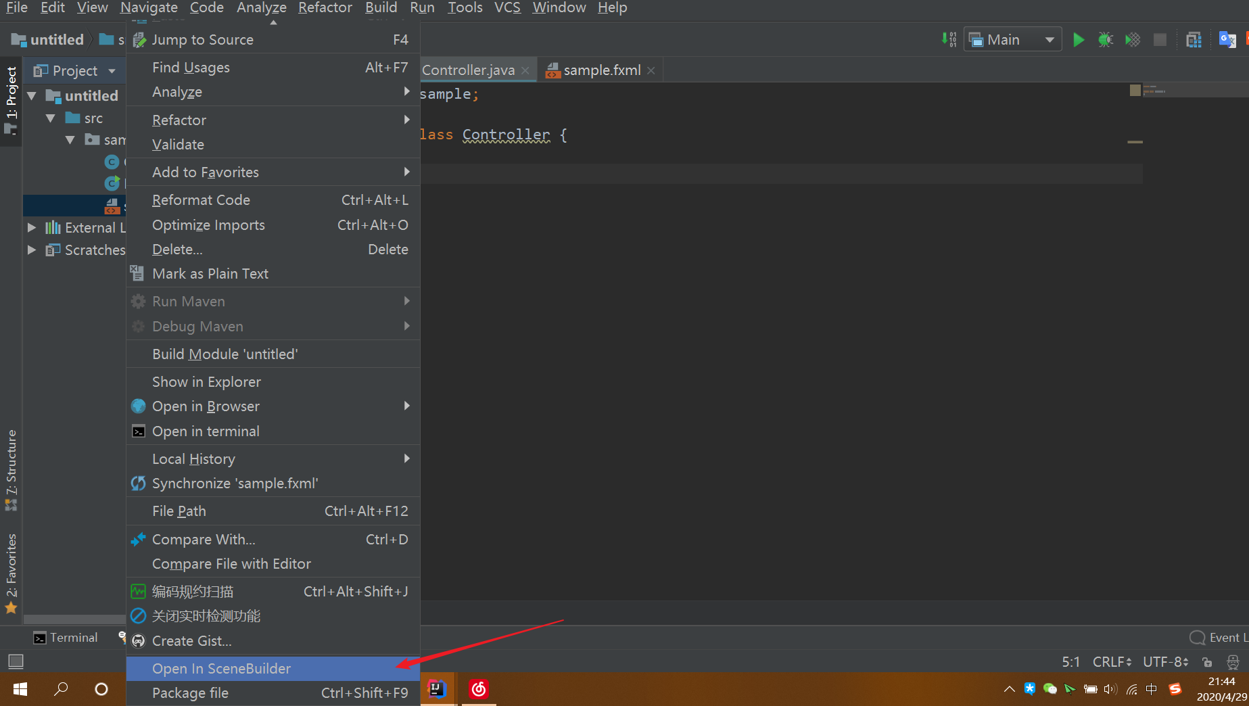Viewport: 1249px width, 706px height.
Task: Open the NetEase Music taskbar icon
Action: (x=479, y=689)
